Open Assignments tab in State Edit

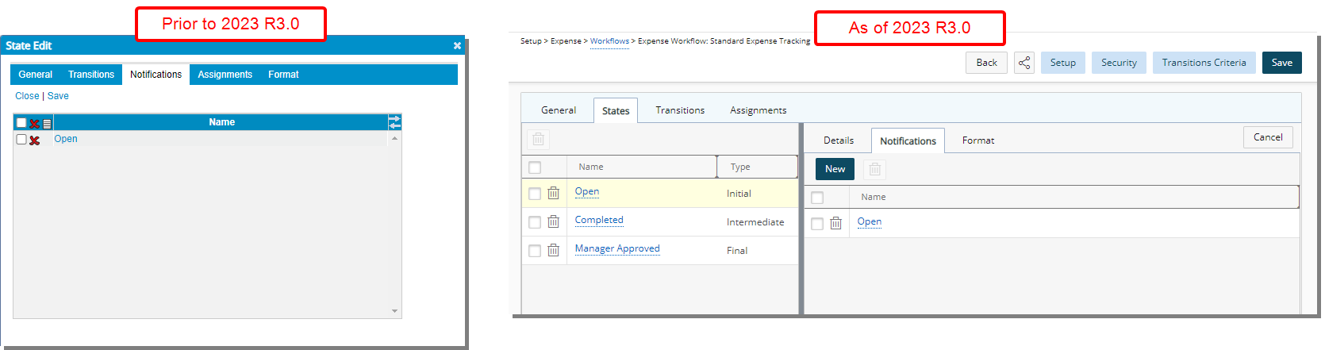tap(225, 75)
